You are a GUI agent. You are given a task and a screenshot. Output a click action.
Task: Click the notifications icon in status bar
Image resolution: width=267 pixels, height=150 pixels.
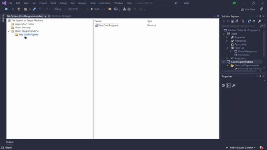click(x=262, y=147)
